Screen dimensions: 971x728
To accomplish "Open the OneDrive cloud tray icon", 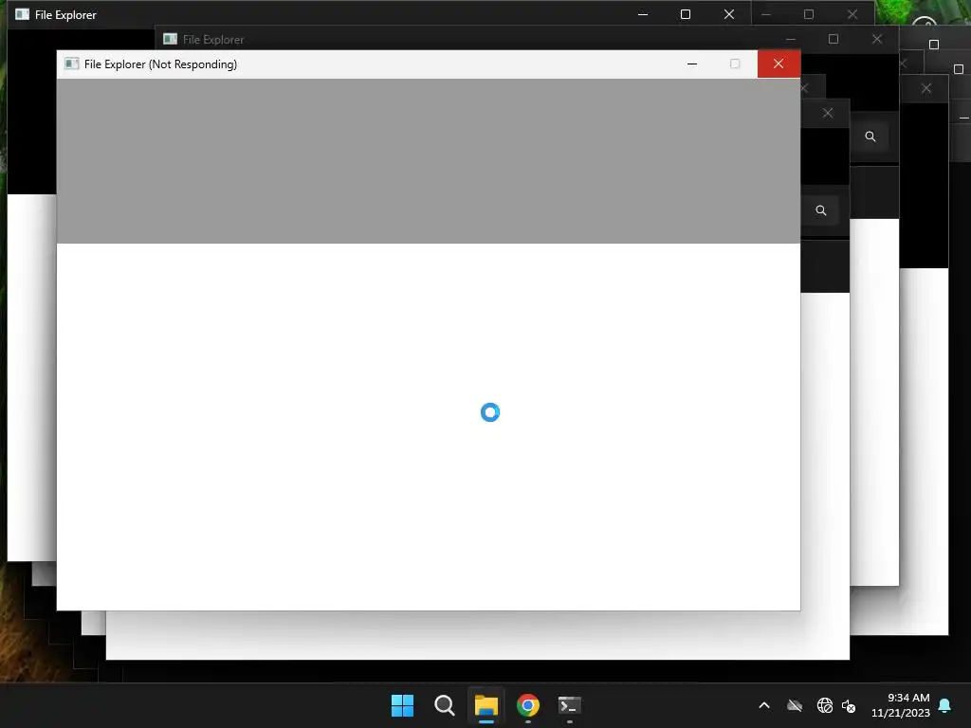I will [x=795, y=705].
